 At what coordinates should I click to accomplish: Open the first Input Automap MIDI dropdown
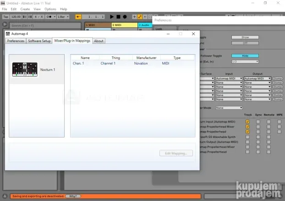click(229, 79)
